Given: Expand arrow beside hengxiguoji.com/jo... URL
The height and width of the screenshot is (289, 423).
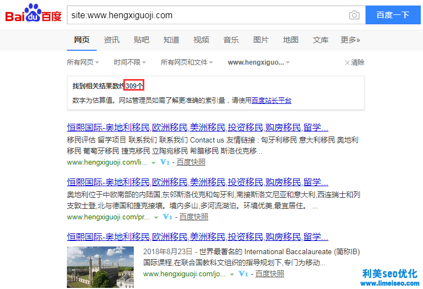Looking at the screenshot, I should (x=232, y=275).
